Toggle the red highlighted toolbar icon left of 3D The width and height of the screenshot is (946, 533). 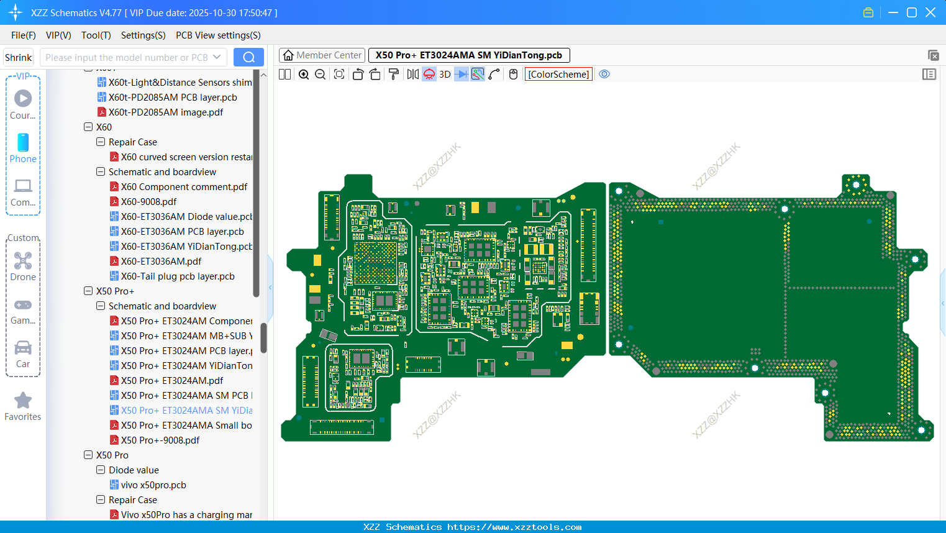point(429,75)
